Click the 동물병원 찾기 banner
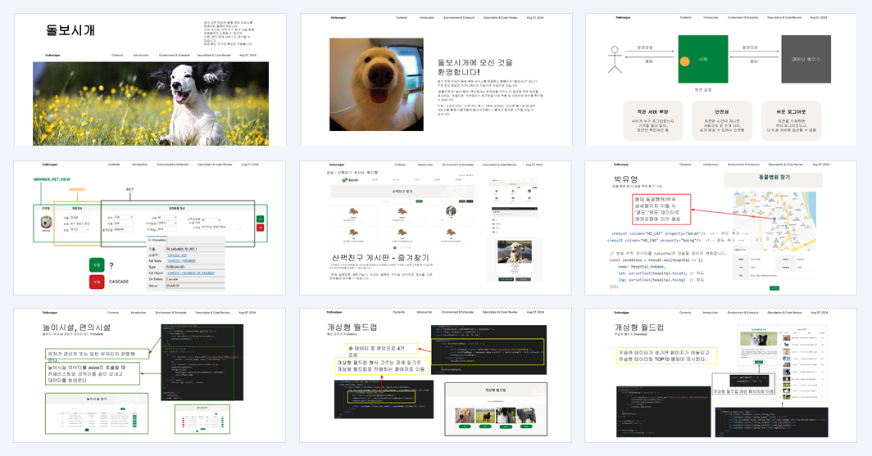The height and width of the screenshot is (456, 872). [774, 178]
